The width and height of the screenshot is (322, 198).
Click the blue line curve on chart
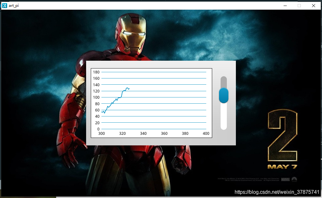115,101
